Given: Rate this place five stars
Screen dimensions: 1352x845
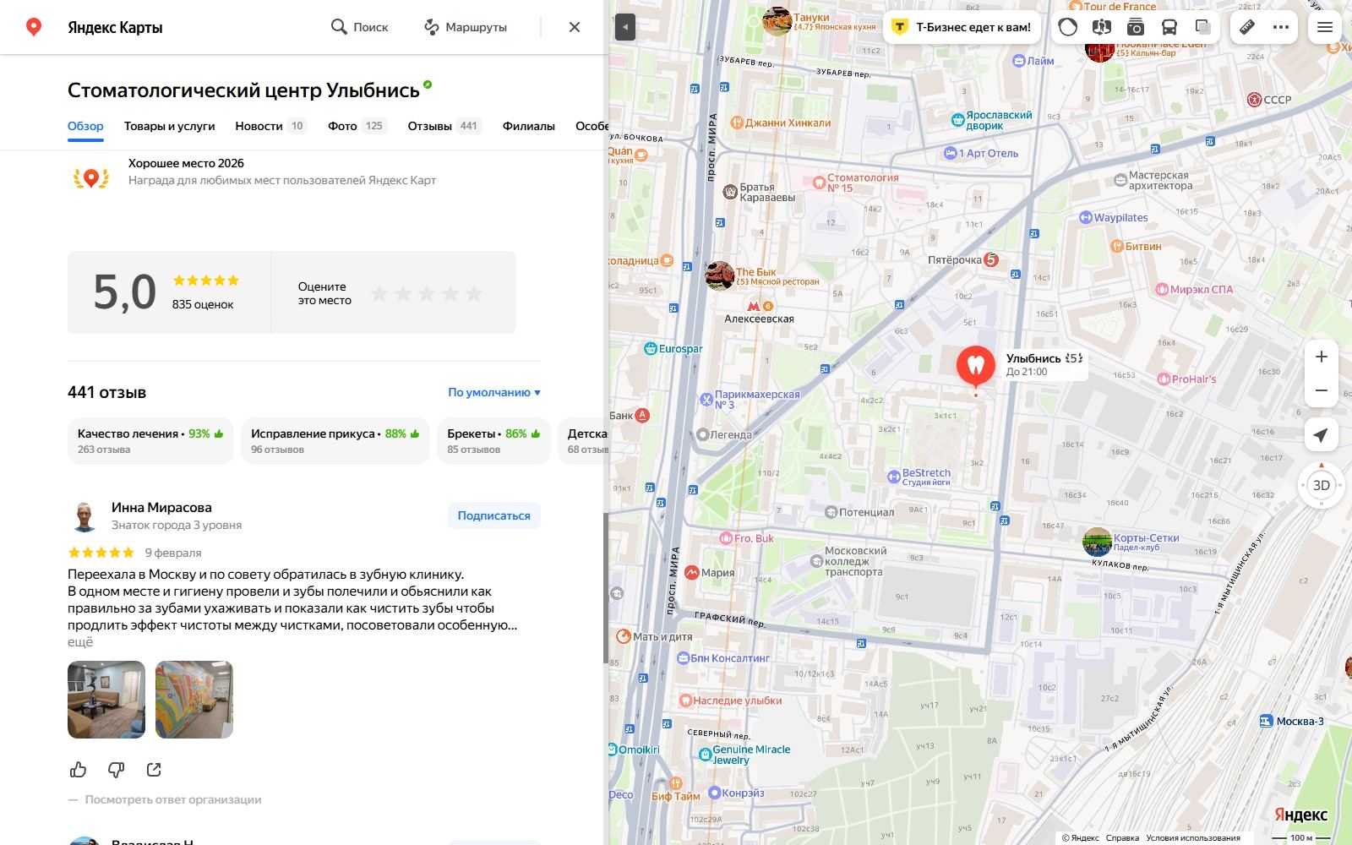Looking at the screenshot, I should tap(474, 293).
